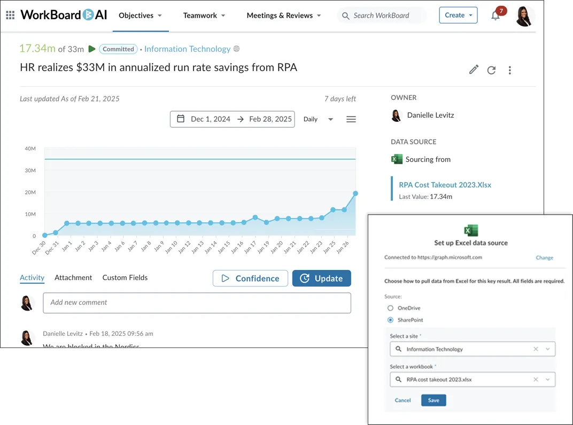
Task: Click the Add new comment field
Action: click(x=197, y=303)
